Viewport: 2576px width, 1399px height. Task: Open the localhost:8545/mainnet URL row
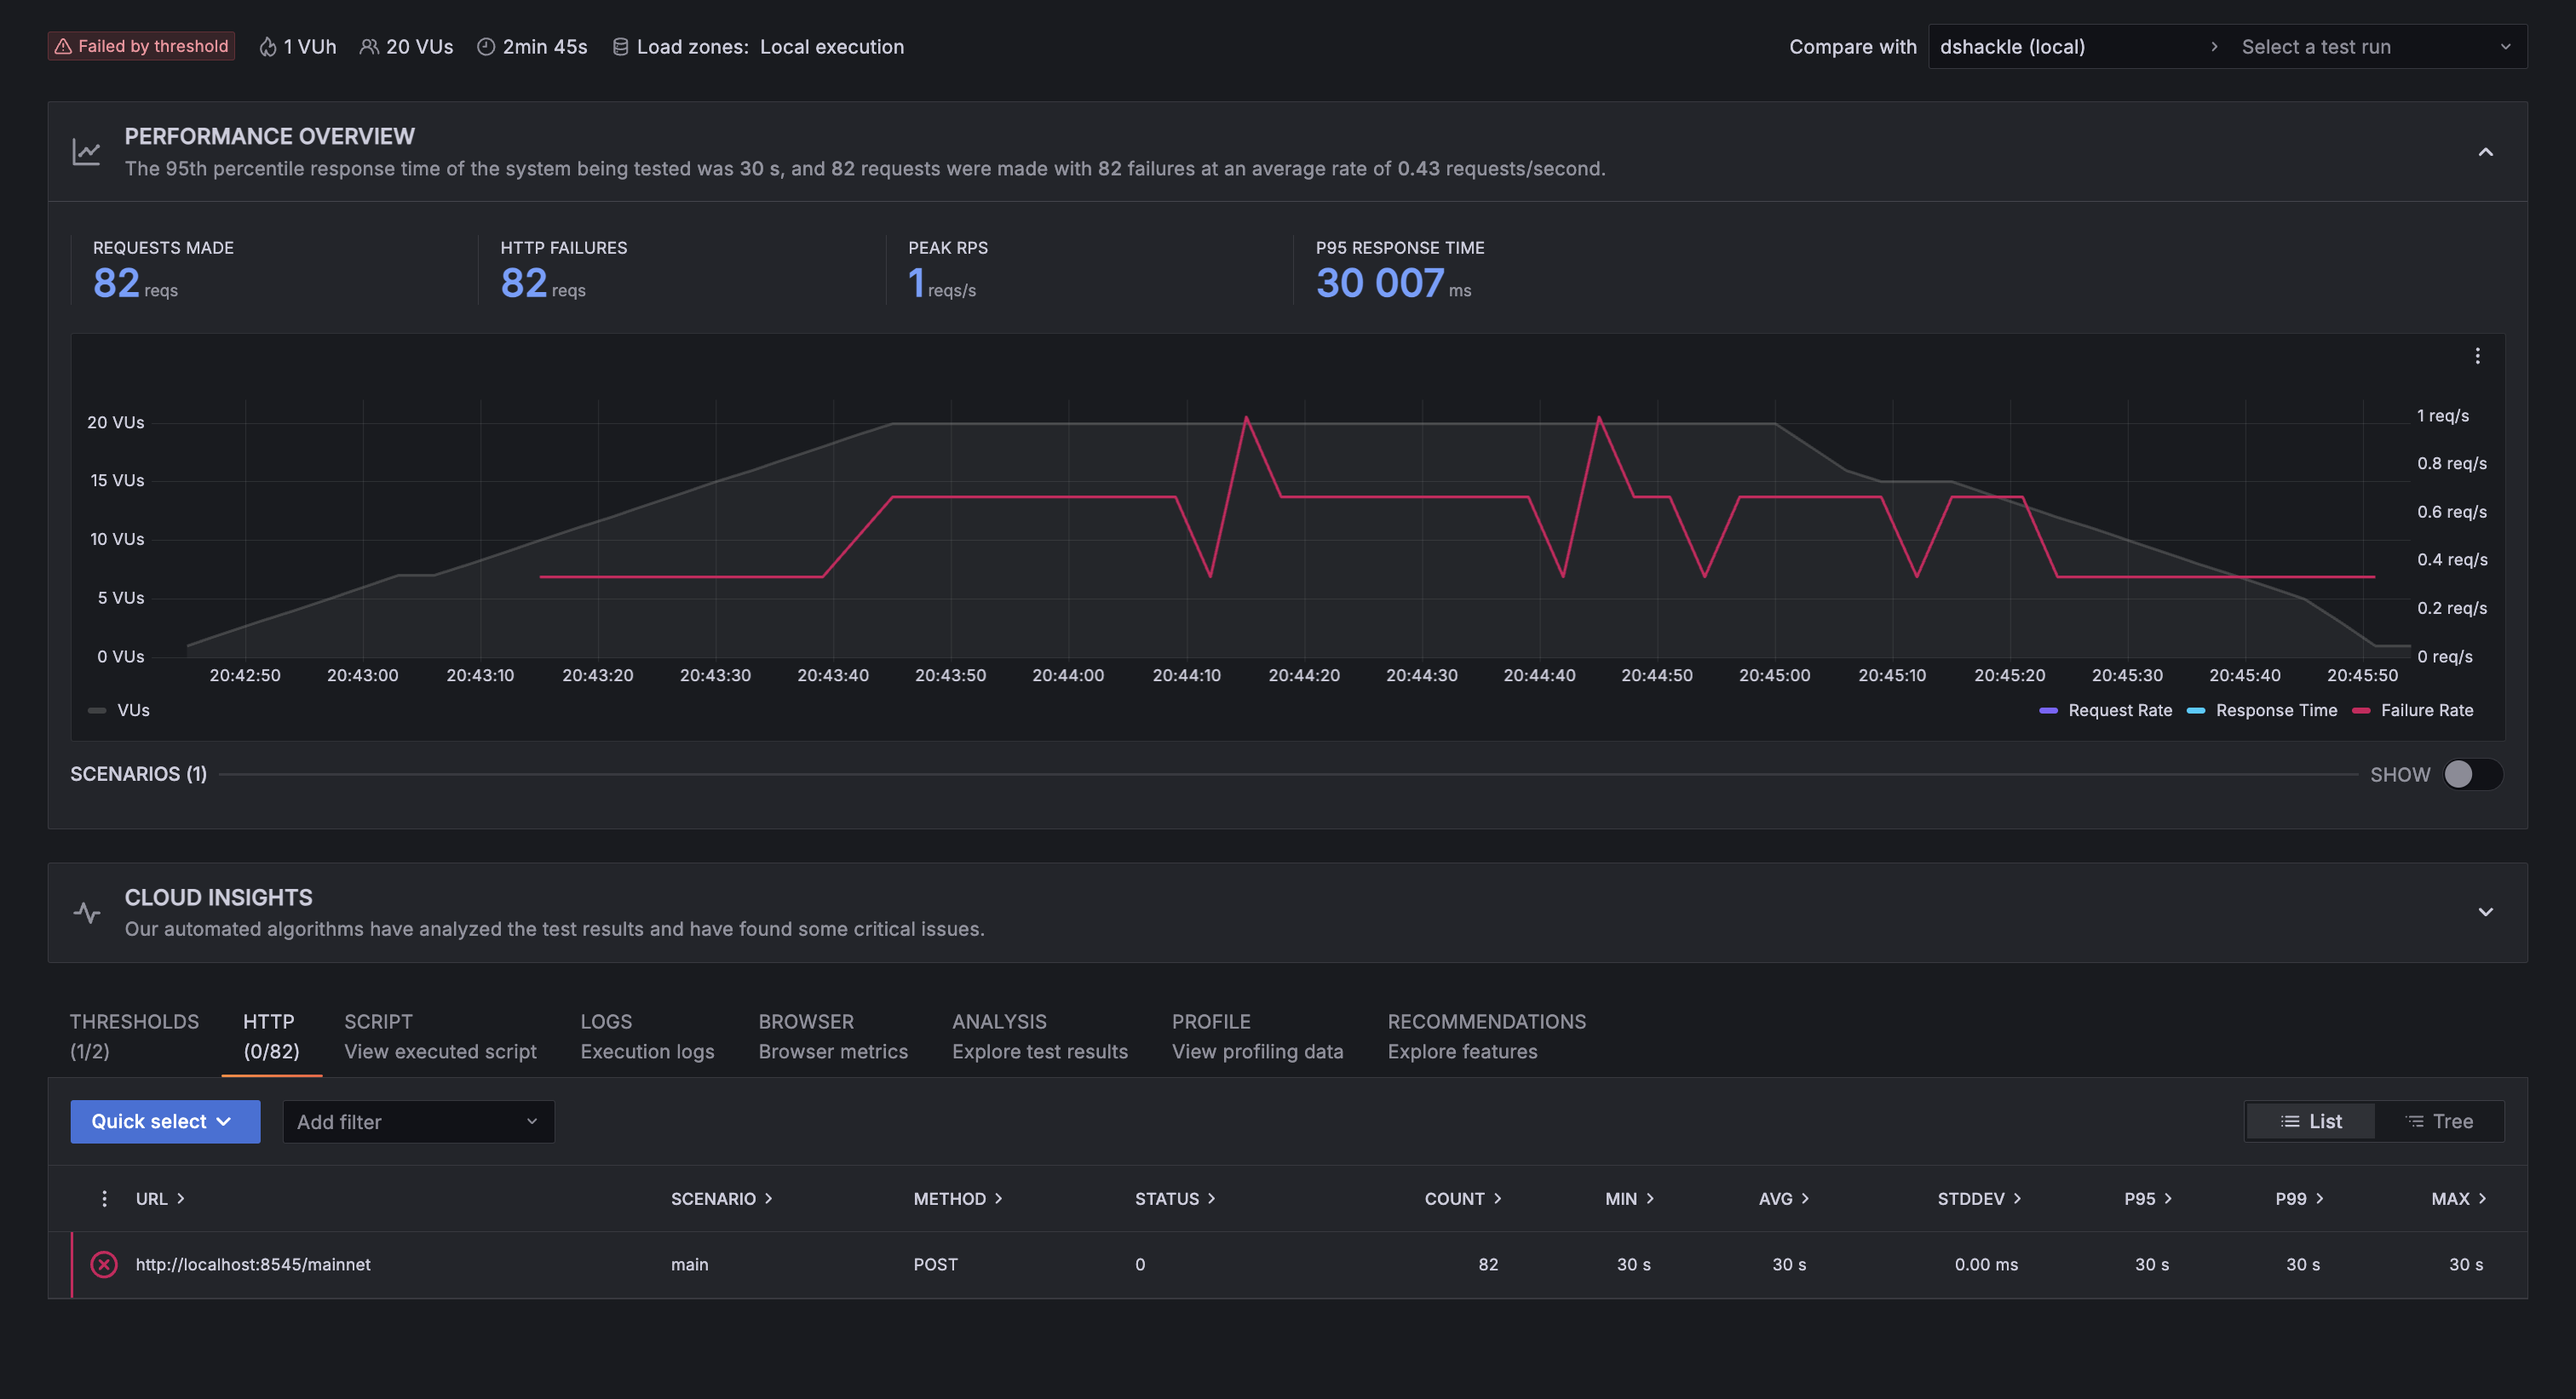click(253, 1264)
